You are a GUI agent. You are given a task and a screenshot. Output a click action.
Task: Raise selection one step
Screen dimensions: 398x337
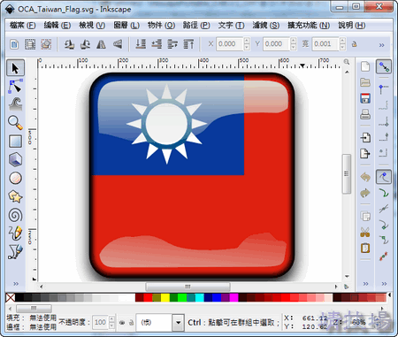(x=172, y=44)
